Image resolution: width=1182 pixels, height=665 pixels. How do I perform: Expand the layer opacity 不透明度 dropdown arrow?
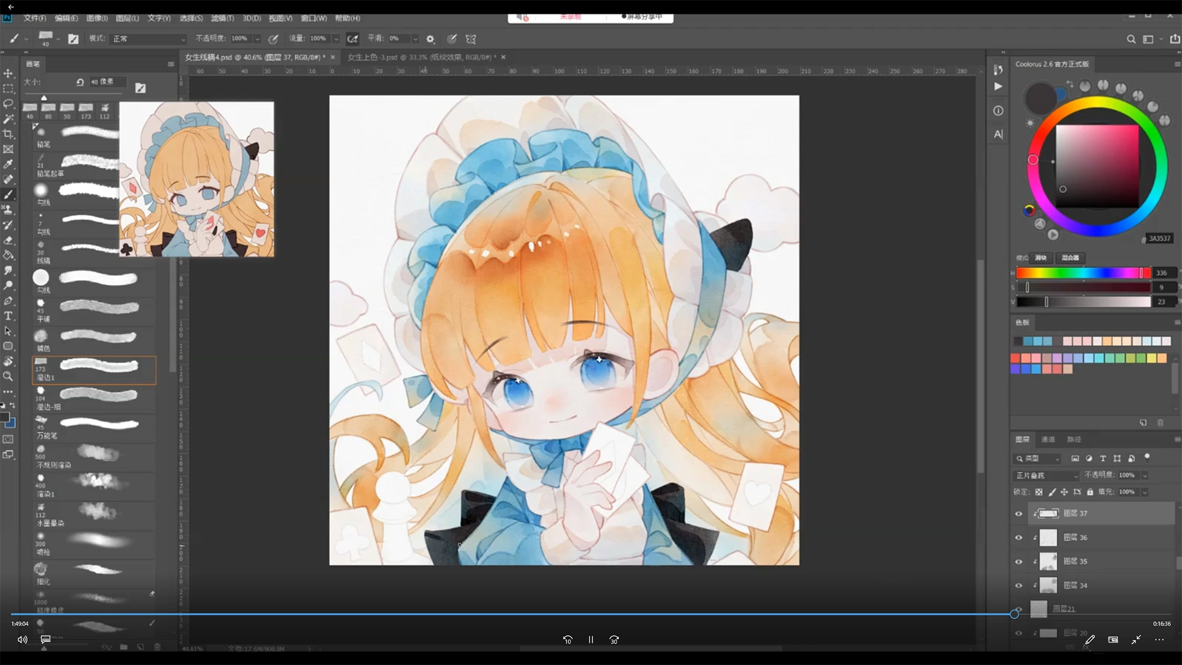[x=1144, y=475]
